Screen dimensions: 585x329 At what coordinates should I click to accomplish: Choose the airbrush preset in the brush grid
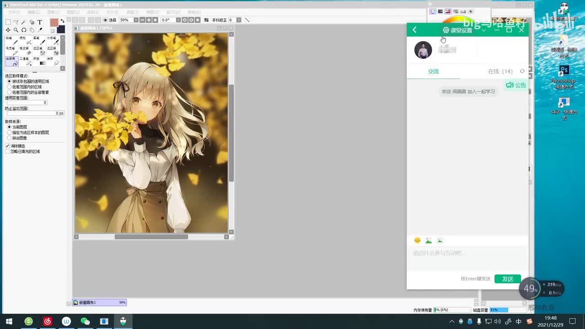tap(25, 40)
